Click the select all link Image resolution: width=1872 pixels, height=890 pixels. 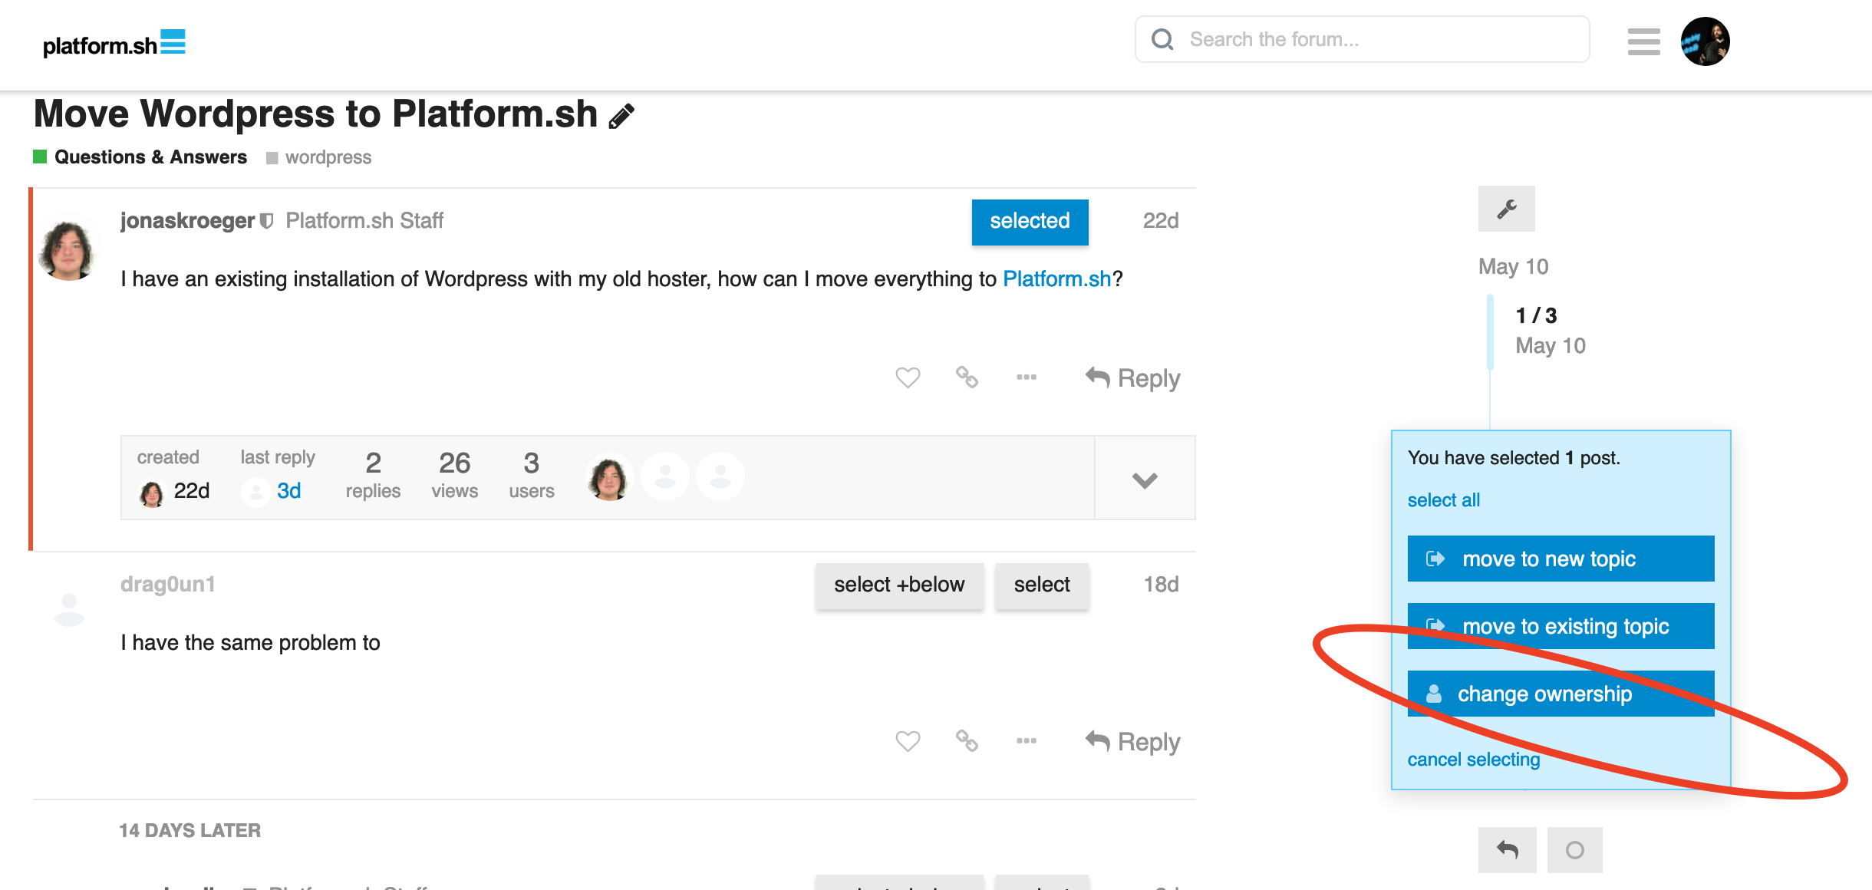pos(1443,500)
